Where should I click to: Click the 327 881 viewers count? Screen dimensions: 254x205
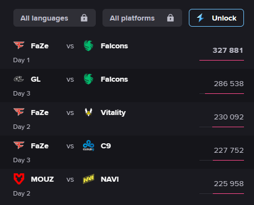pyautogui.click(x=228, y=51)
